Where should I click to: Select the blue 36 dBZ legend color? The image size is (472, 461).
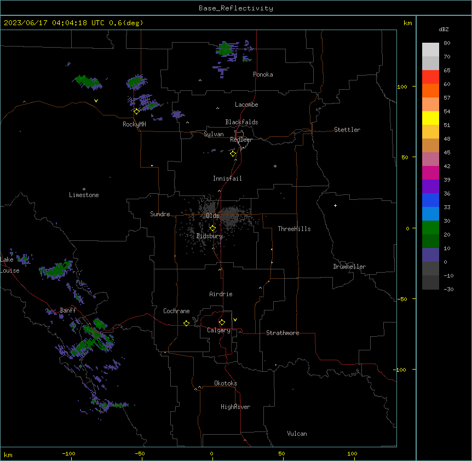click(430, 200)
